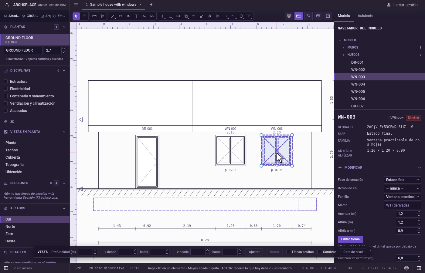Click Iniciar sesión

pos(402,5)
